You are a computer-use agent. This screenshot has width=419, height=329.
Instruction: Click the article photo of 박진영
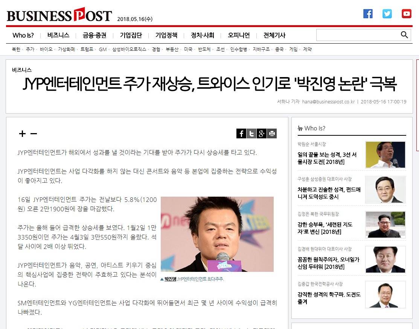point(217,234)
